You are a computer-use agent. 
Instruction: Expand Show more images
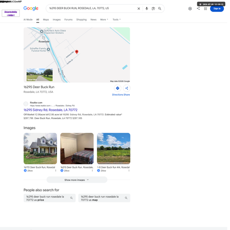[77, 180]
